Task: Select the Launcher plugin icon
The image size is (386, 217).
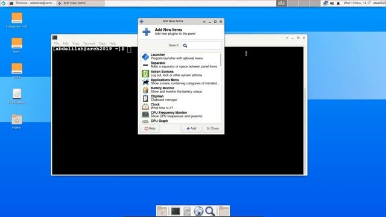Action: tap(145, 57)
